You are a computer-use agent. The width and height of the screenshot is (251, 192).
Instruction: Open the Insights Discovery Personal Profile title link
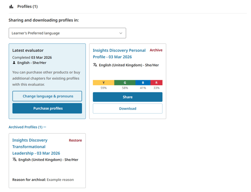[119, 54]
